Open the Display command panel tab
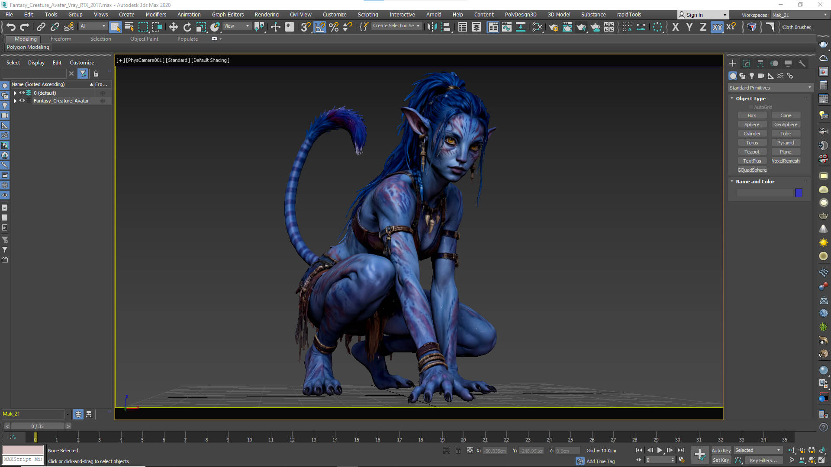The image size is (831, 467). point(788,63)
